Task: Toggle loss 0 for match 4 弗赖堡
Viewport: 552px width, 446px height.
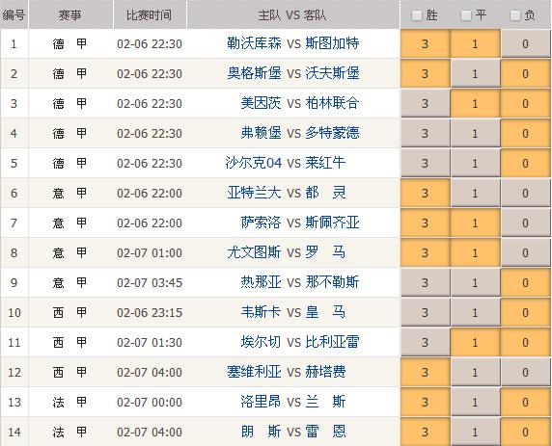Action: click(526, 133)
